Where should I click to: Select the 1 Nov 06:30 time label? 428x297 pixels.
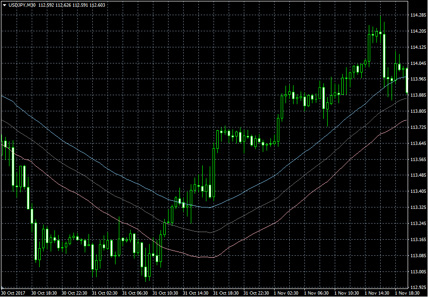click(317, 293)
